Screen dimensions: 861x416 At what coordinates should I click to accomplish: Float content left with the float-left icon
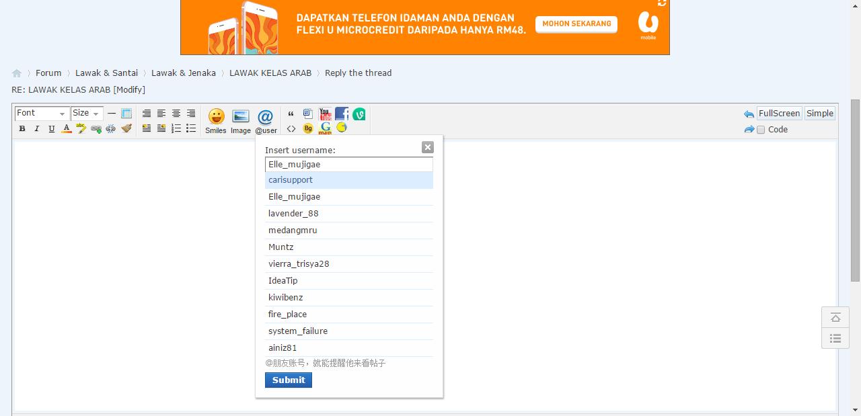(x=147, y=128)
